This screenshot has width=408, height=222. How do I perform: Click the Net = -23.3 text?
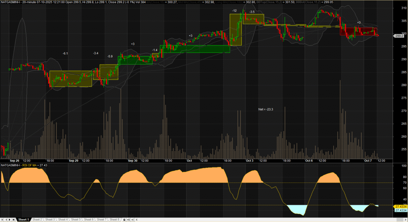click(x=265, y=109)
